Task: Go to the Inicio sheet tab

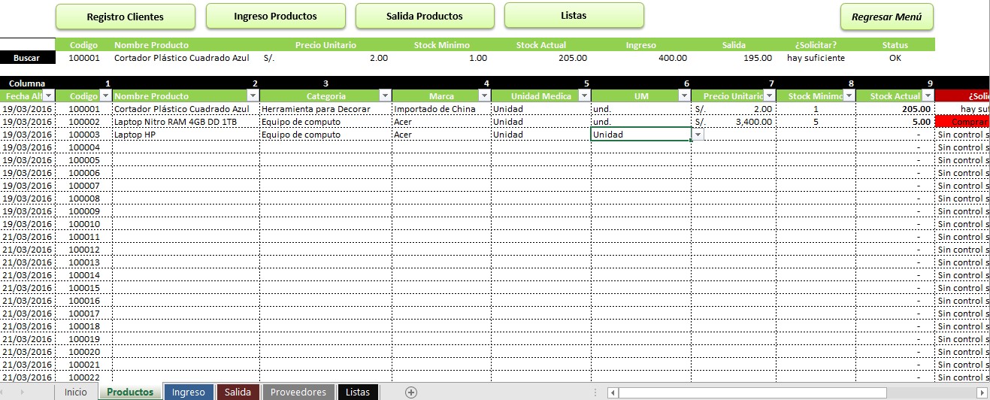Action: coord(76,392)
